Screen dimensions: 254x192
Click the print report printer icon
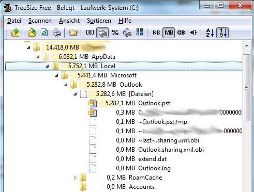[x=57, y=33]
